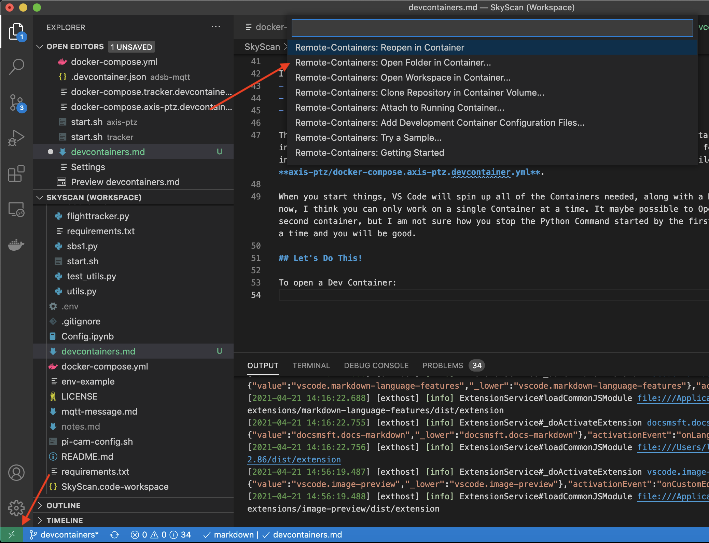Open the Search view icon

pos(16,66)
